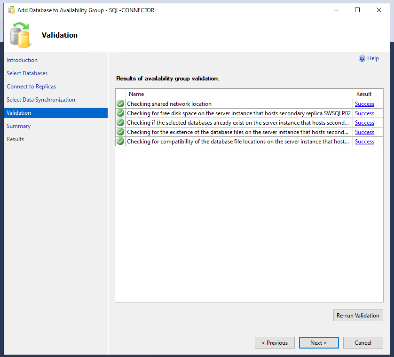Go to the Select Databases page
The width and height of the screenshot is (394, 357).
click(27, 73)
